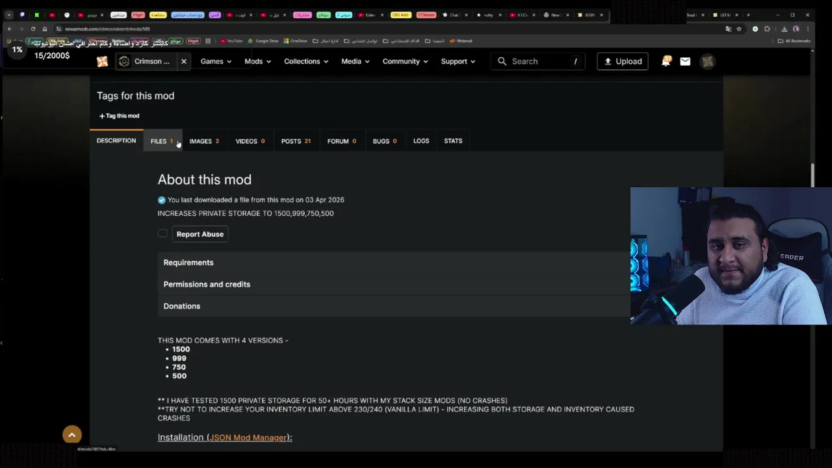This screenshot has width=832, height=468.
Task: Open the browser profile avatar
Action: [x=796, y=29]
